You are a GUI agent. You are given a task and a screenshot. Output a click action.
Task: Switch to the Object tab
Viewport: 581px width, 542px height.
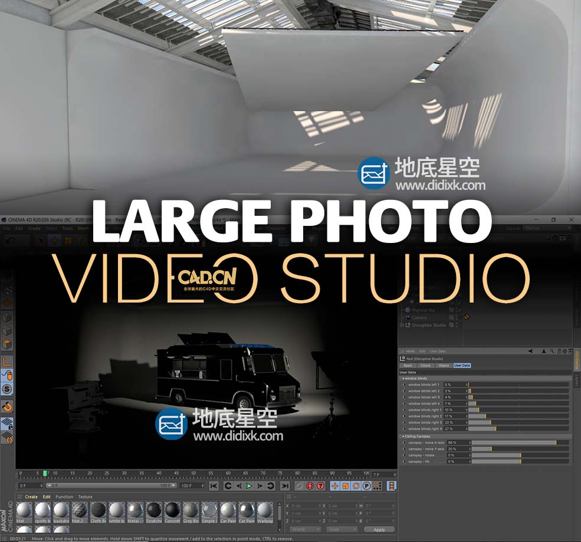click(443, 365)
